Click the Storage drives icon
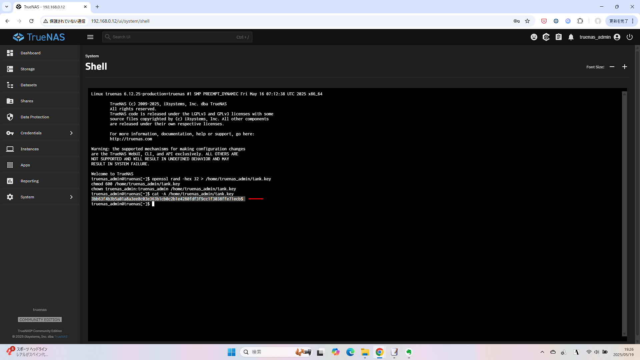The image size is (640, 360). pyautogui.click(x=10, y=69)
